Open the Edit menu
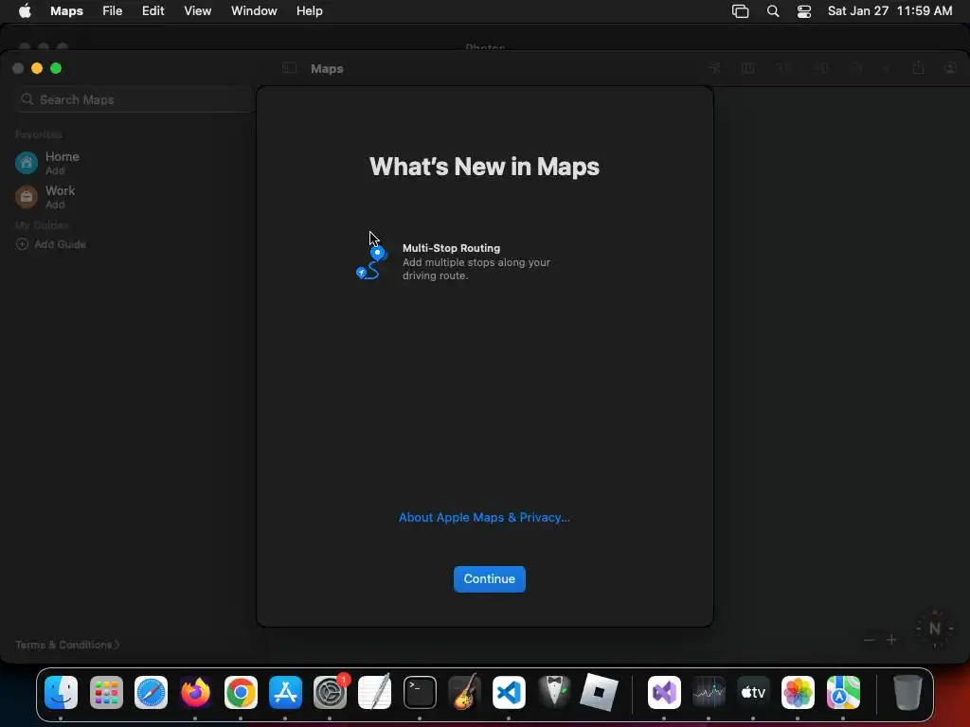Viewport: 970px width, 727px height. tap(153, 11)
